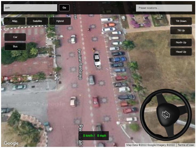Select the Car vehicle option

[15, 37]
